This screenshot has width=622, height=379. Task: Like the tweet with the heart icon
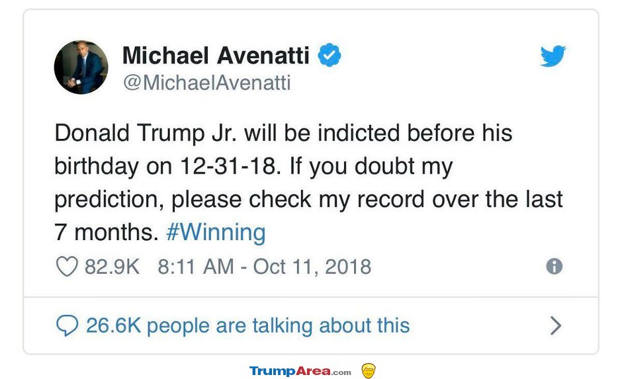[67, 267]
